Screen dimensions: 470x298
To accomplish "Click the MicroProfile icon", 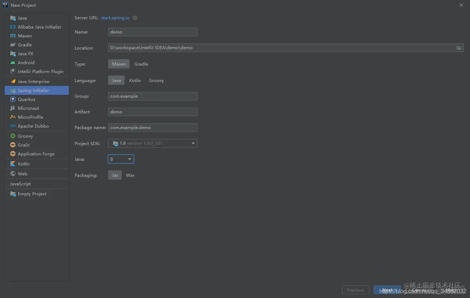I will tap(13, 117).
